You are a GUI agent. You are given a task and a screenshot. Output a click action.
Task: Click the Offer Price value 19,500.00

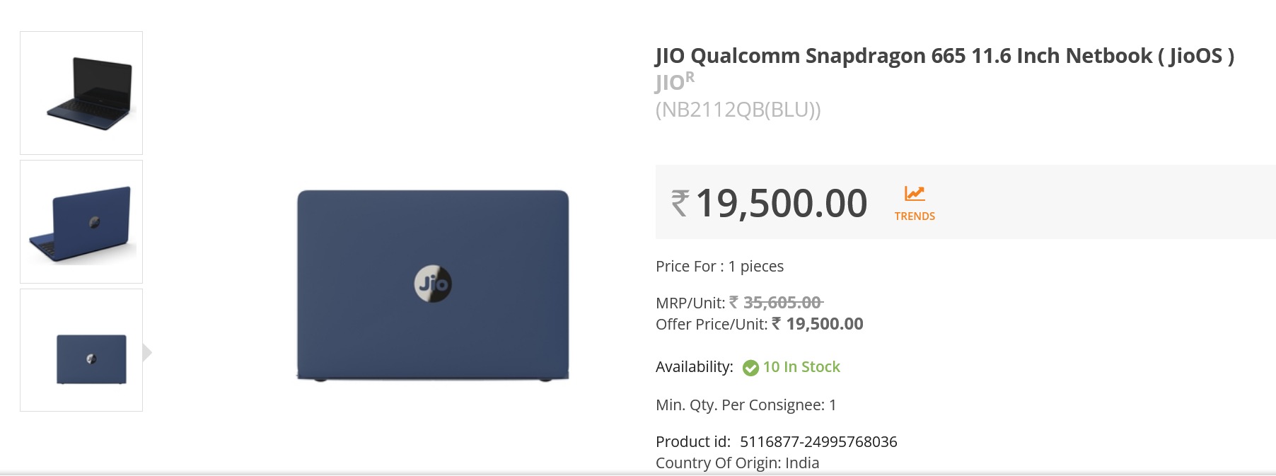click(823, 324)
